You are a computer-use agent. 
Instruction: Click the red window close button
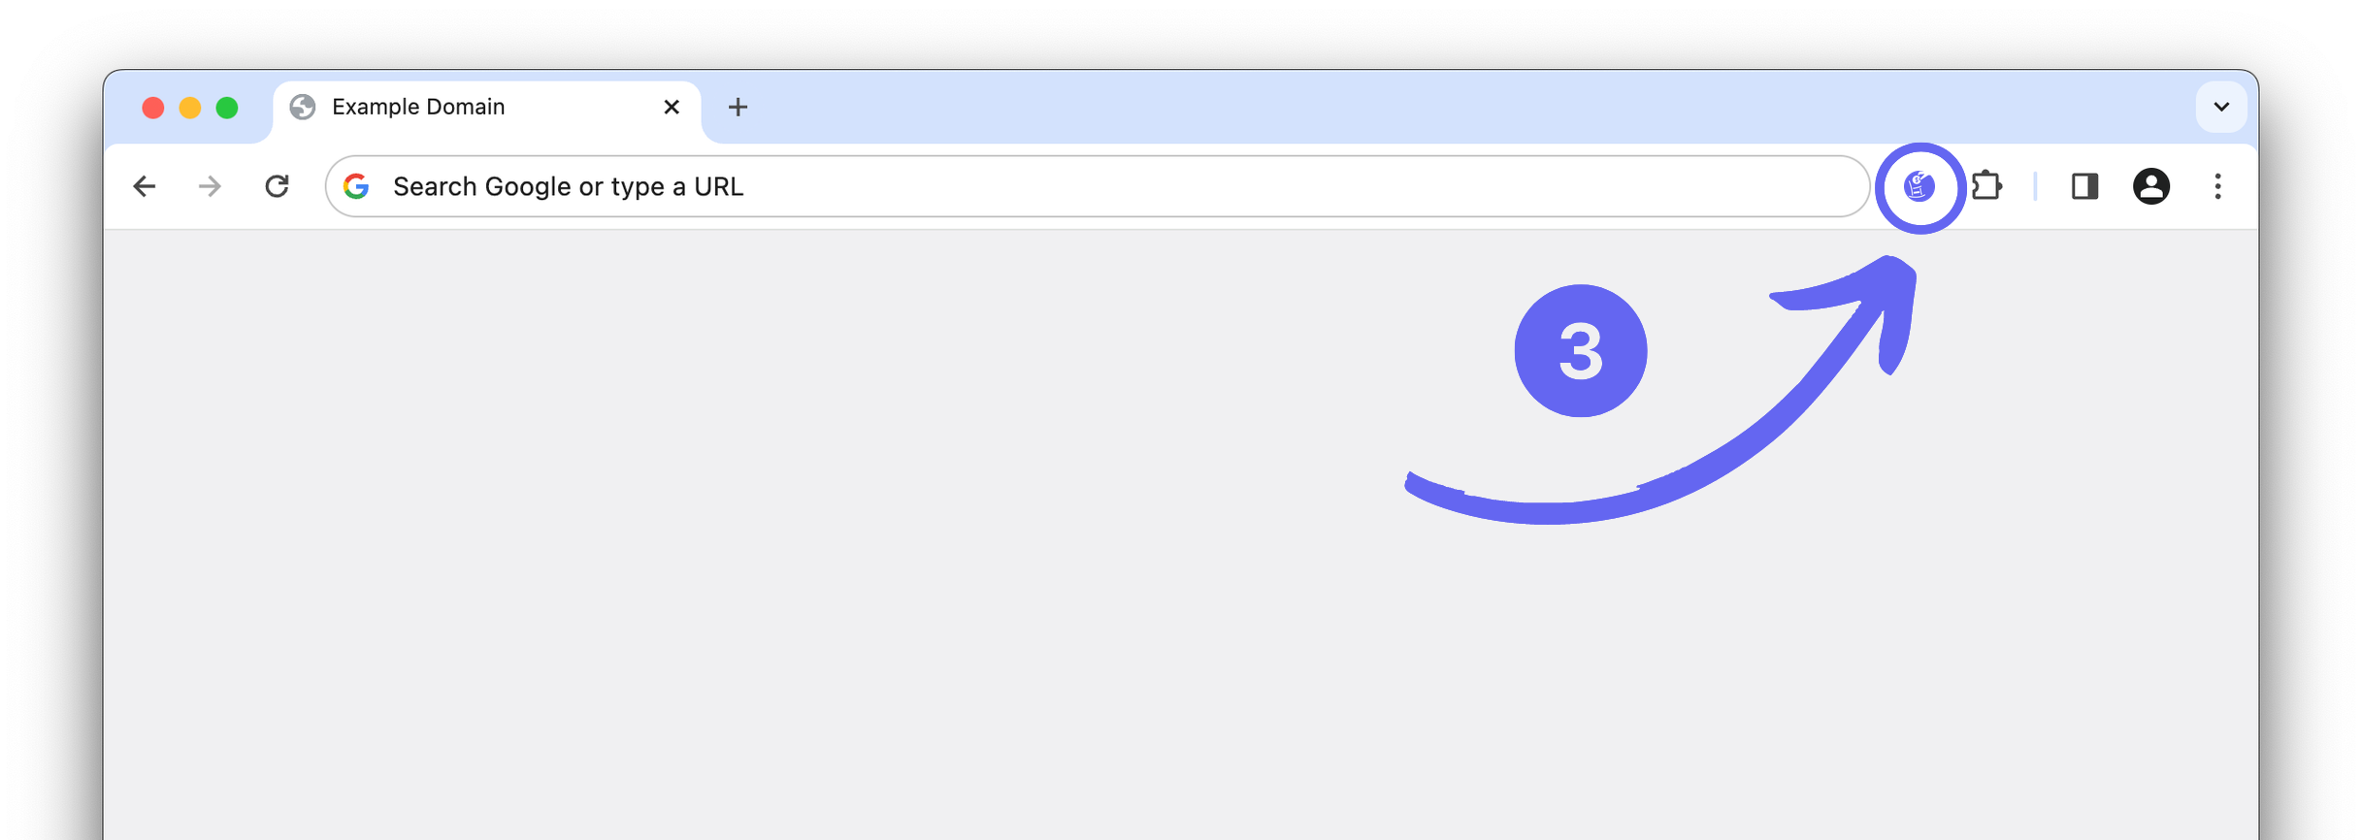152,108
